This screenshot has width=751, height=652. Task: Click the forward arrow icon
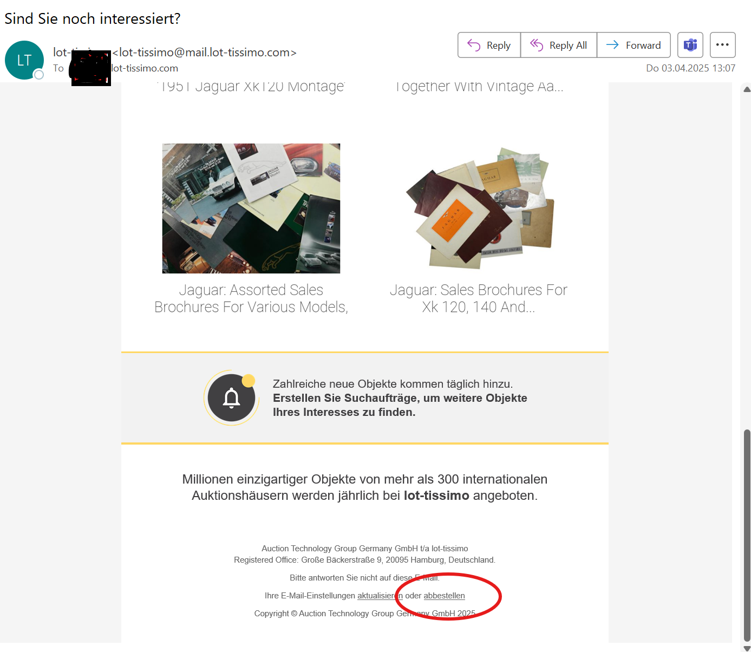point(612,45)
